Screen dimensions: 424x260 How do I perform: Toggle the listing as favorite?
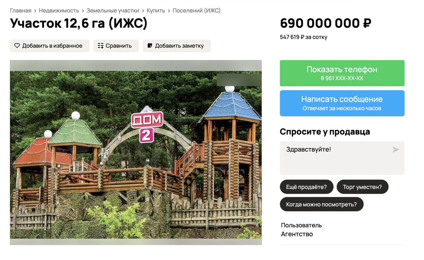49,46
